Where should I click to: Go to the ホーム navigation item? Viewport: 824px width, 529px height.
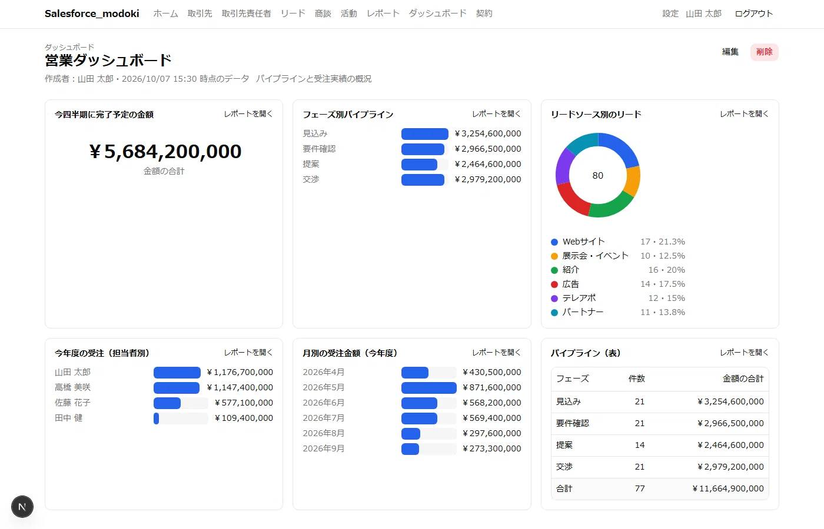click(166, 14)
